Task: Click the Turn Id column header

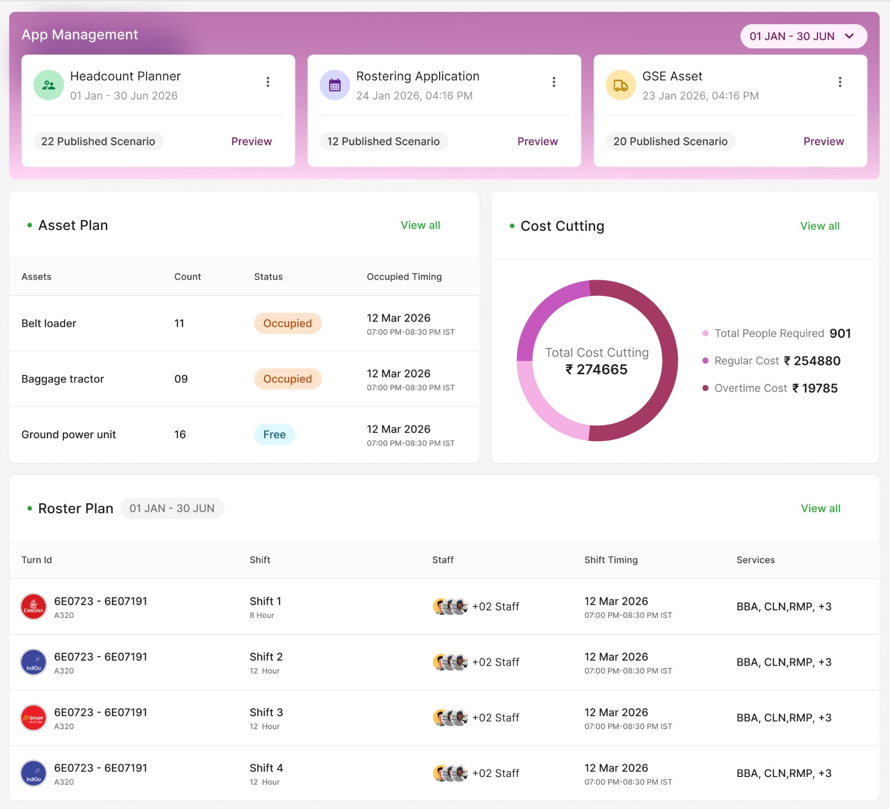Action: (36, 560)
